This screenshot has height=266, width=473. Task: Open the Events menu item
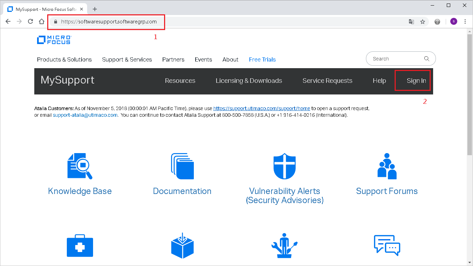(203, 59)
